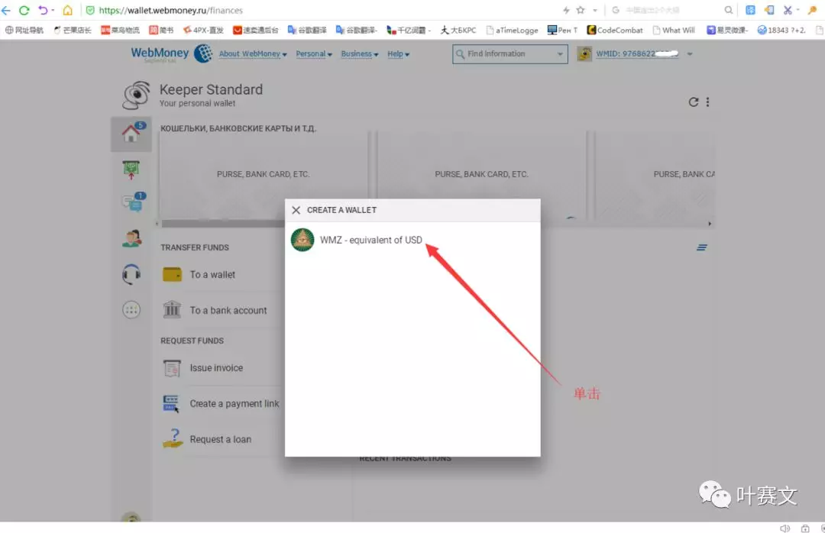Click the WMID account link
Image resolution: width=825 pixels, height=533 pixels.
(637, 53)
